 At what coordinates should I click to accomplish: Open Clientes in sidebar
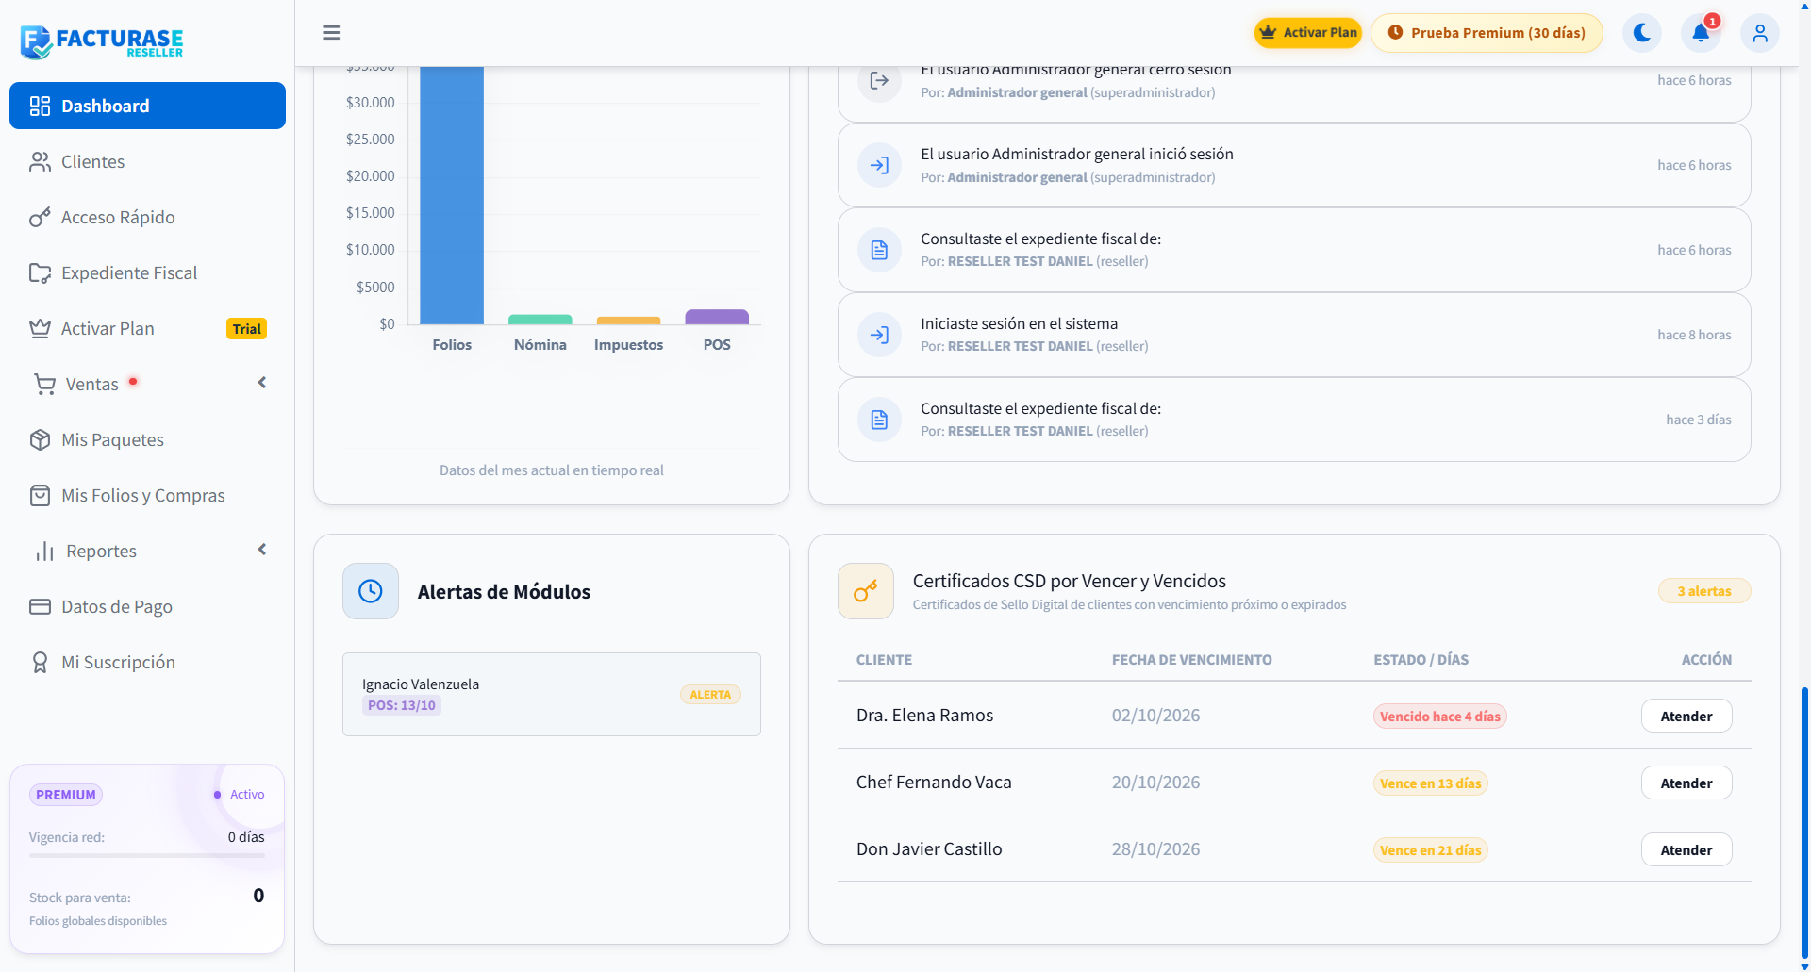point(147,161)
